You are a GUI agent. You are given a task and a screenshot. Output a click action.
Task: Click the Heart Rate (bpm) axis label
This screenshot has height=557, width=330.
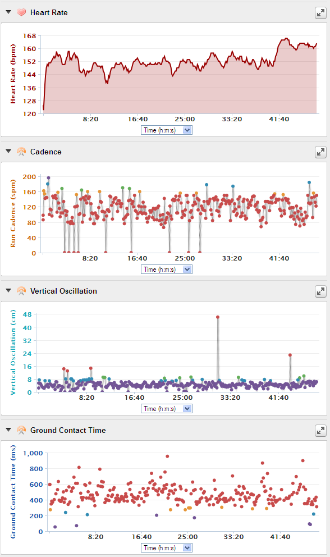pyautogui.click(x=13, y=74)
